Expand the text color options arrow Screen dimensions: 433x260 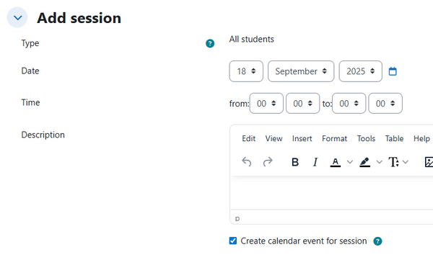(x=349, y=162)
